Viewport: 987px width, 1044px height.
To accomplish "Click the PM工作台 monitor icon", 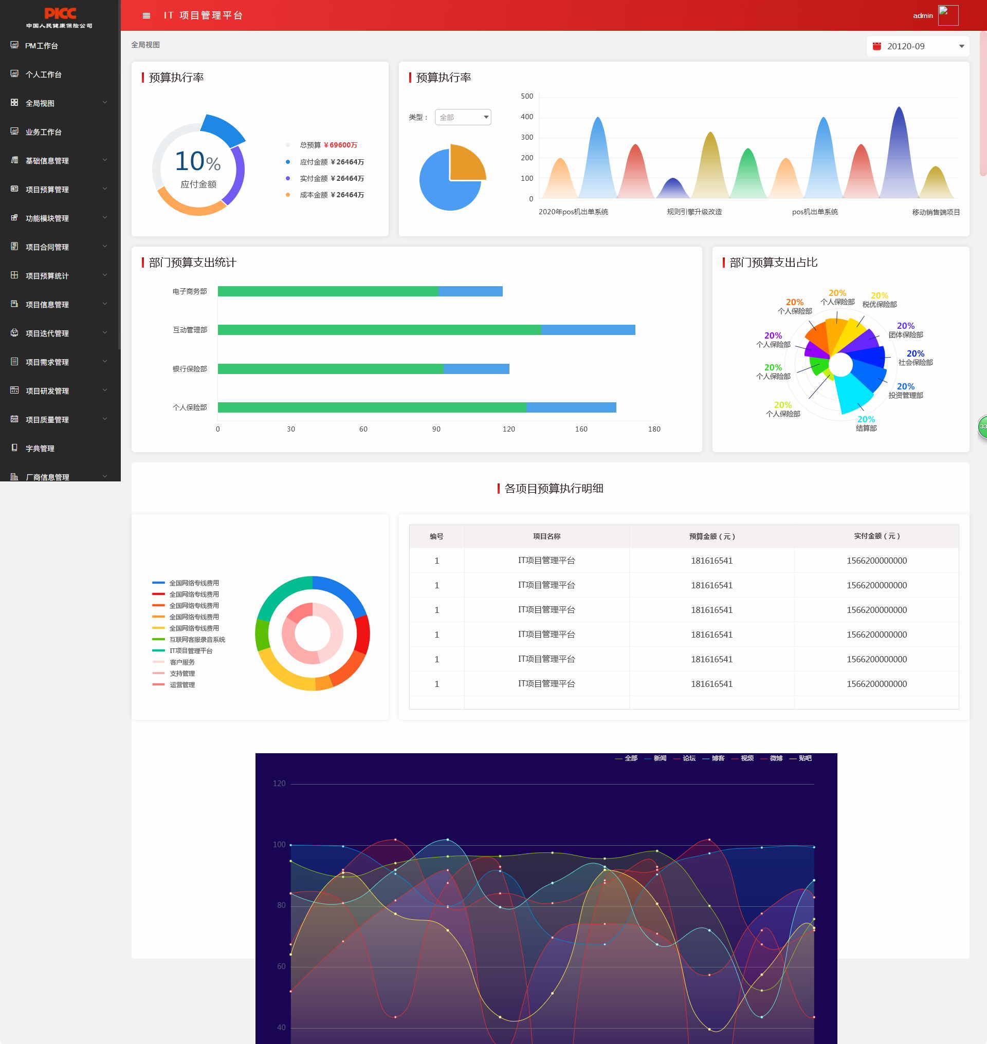I will (x=14, y=45).
